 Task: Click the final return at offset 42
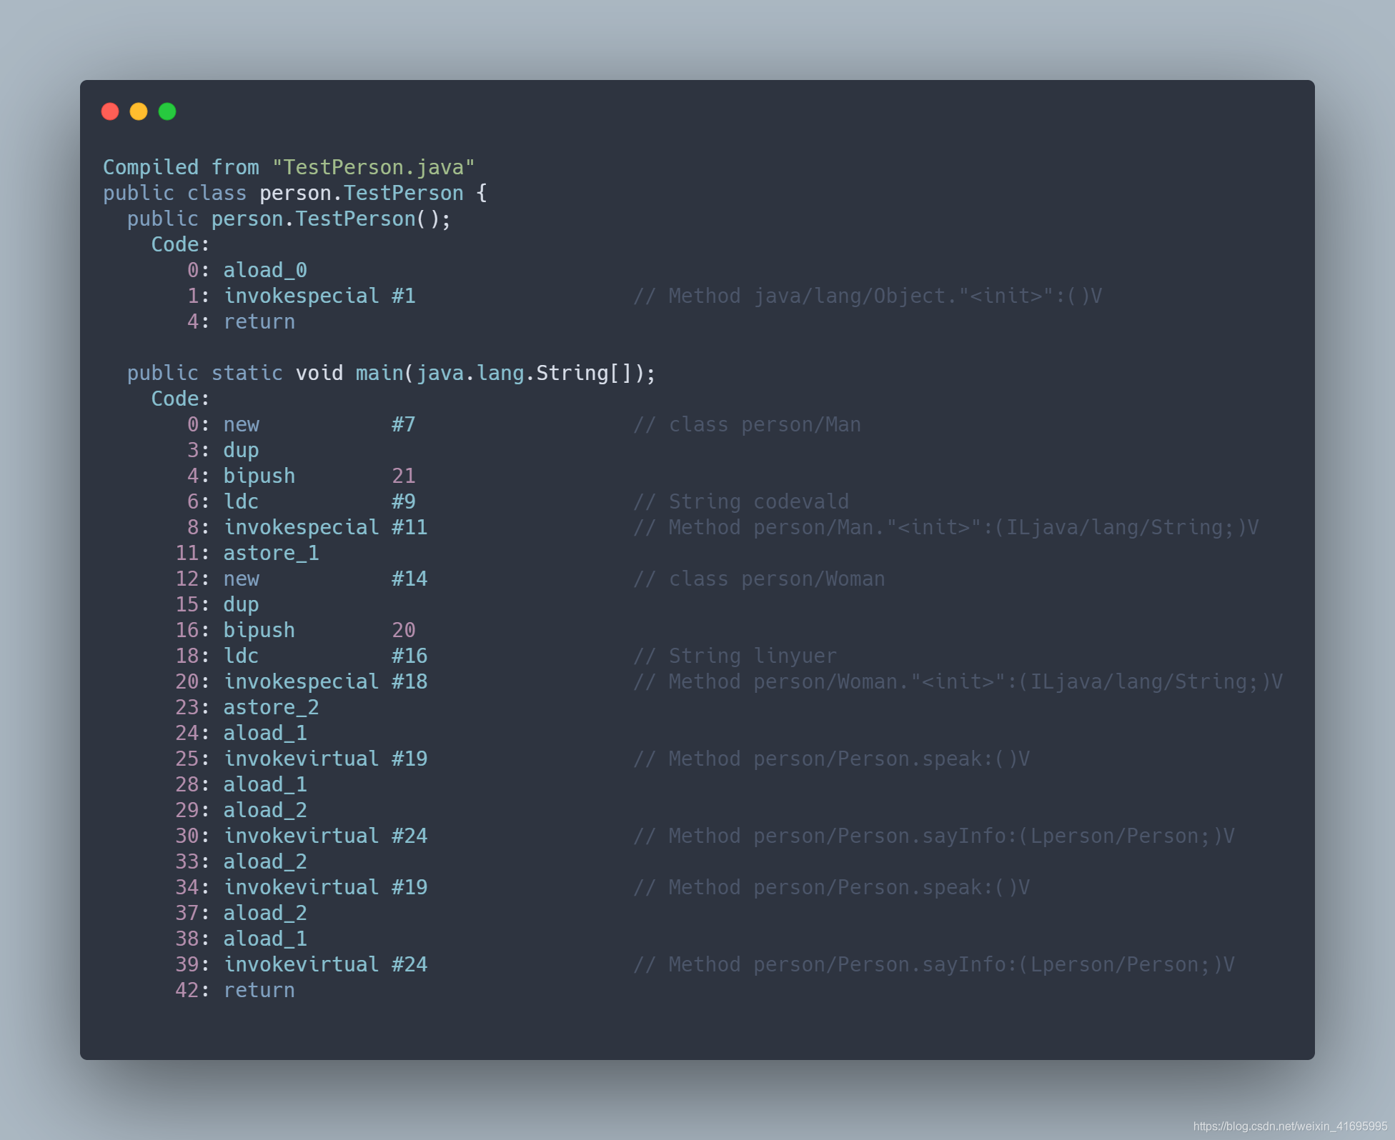click(x=259, y=990)
